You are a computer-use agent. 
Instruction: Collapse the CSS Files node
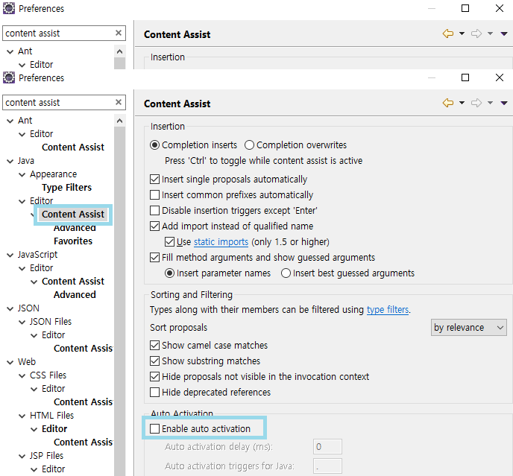(x=22, y=375)
